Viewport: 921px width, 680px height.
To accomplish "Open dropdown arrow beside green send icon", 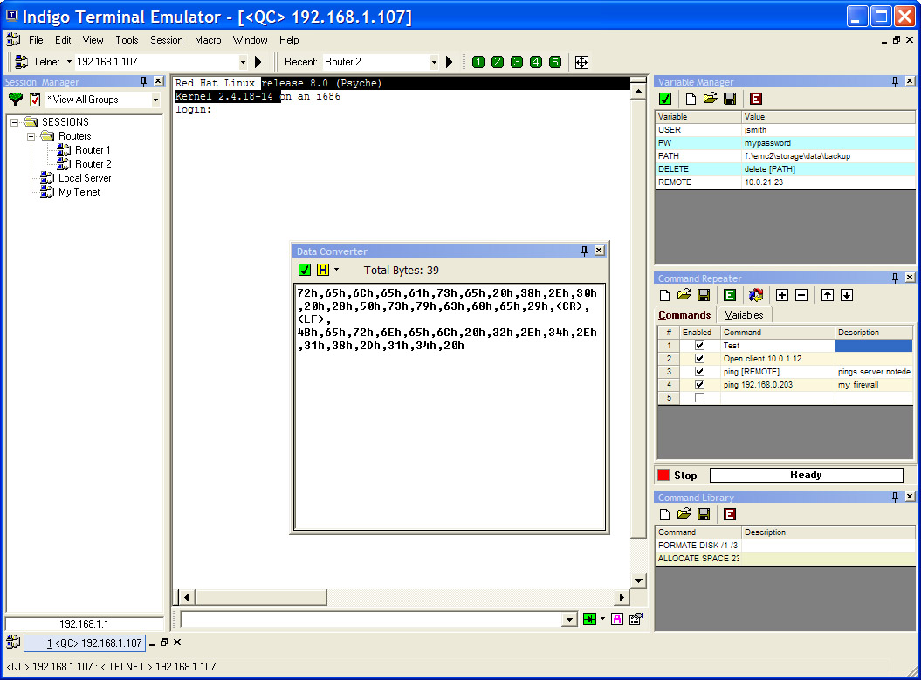I will click(602, 618).
